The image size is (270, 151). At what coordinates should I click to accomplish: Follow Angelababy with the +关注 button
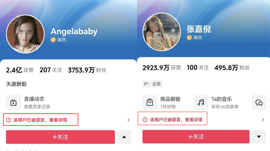[60, 137]
